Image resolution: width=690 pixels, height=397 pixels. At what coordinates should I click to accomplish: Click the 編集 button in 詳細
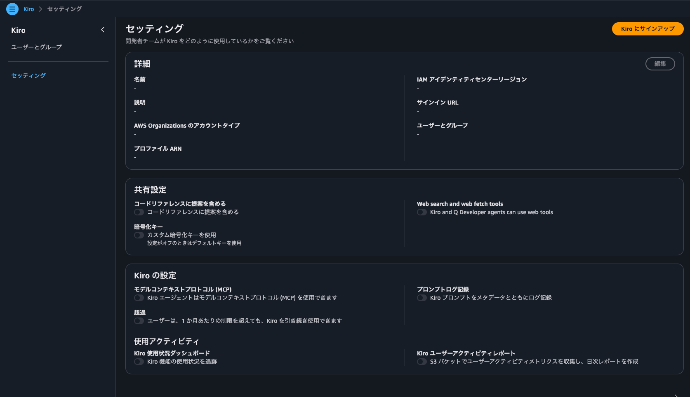[660, 64]
